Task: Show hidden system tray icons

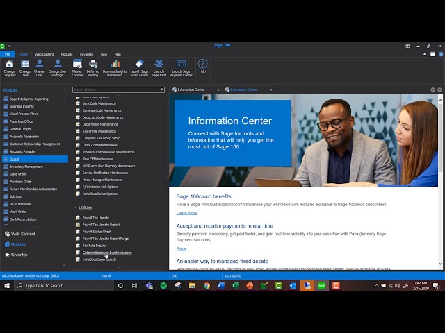Action: 376,286
